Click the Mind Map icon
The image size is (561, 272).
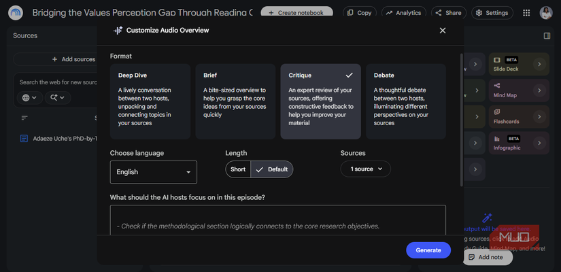pyautogui.click(x=497, y=86)
